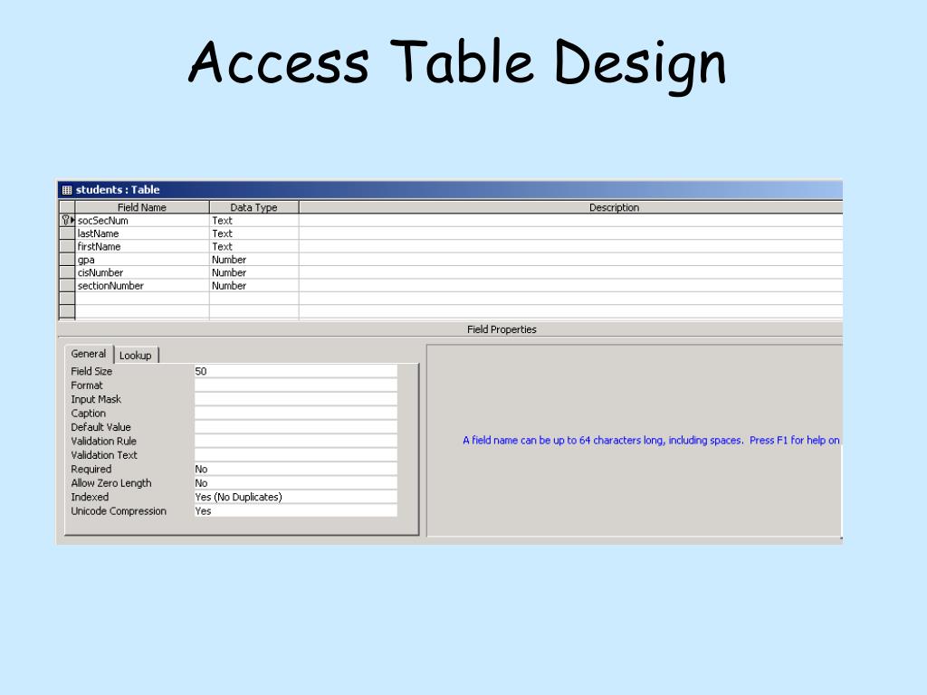Click the row selector for cisNumber
Screen dimensions: 927x695
click(67, 272)
